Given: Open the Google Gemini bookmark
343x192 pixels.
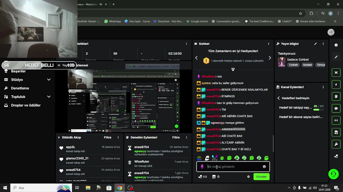Looking at the screenshot, I should 197,21.
